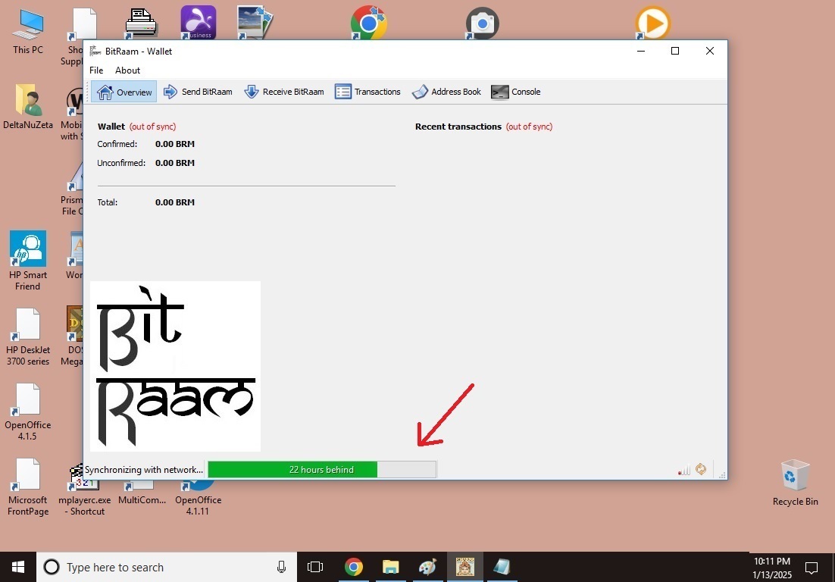835x582 pixels.
Task: Open the Action Center notifications icon
Action: tap(811, 568)
